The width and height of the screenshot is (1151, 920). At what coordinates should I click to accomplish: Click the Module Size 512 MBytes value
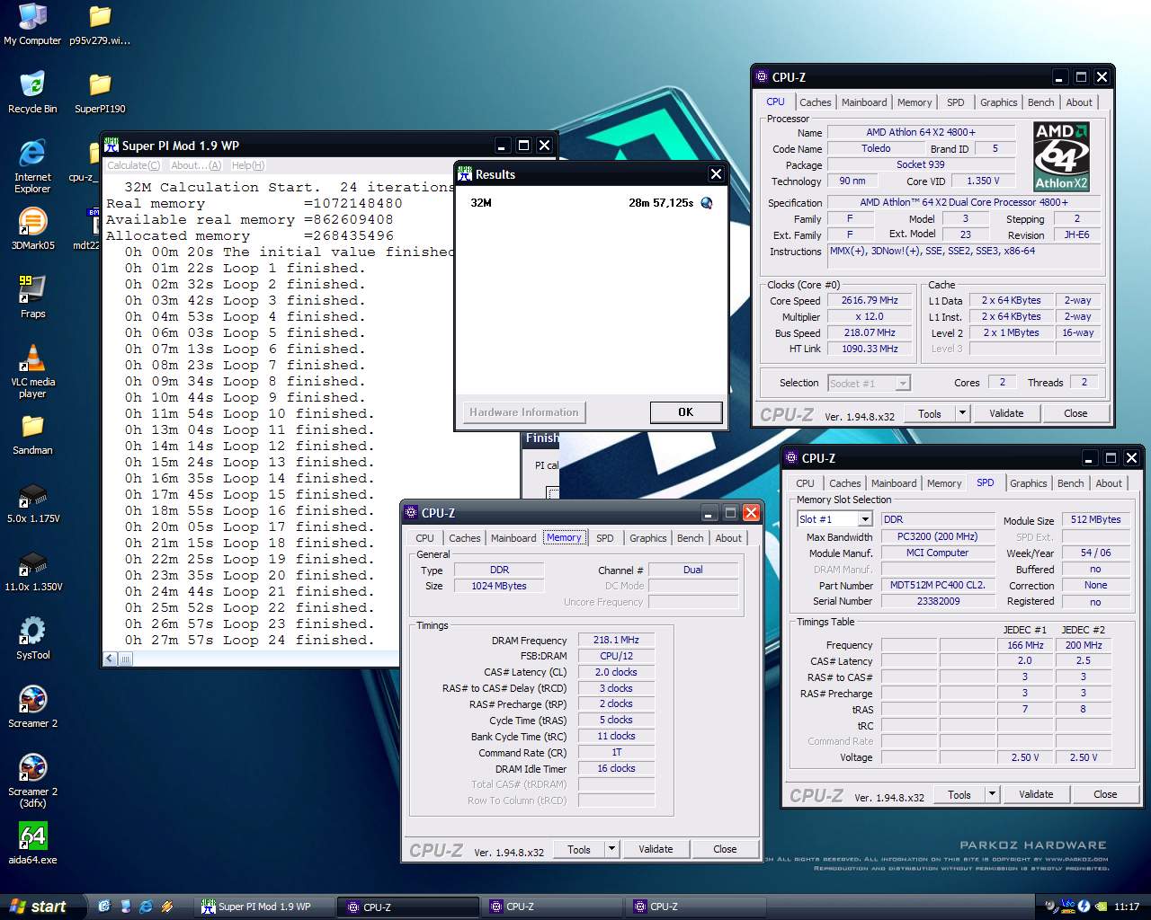coord(1096,519)
